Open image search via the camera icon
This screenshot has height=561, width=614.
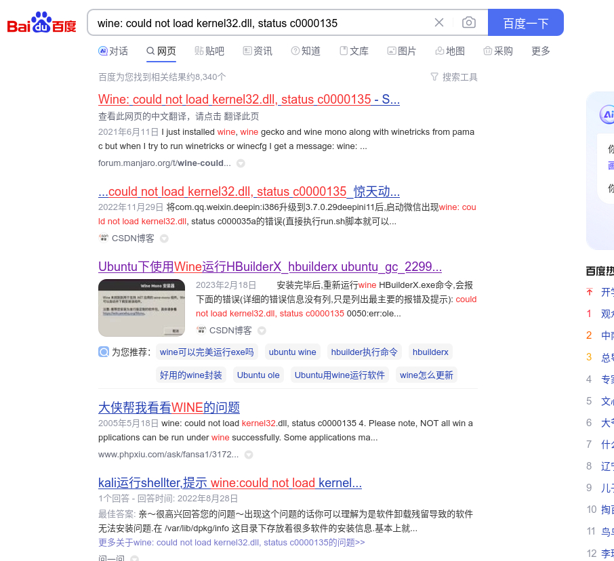pos(469,23)
